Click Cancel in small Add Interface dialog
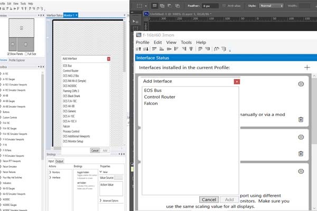The width and height of the screenshot is (317, 211). click(x=95, y=150)
